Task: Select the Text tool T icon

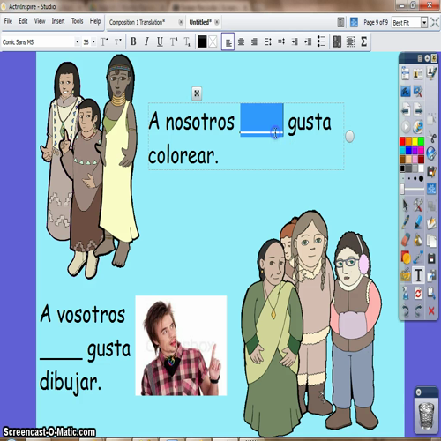Action: pos(418,275)
